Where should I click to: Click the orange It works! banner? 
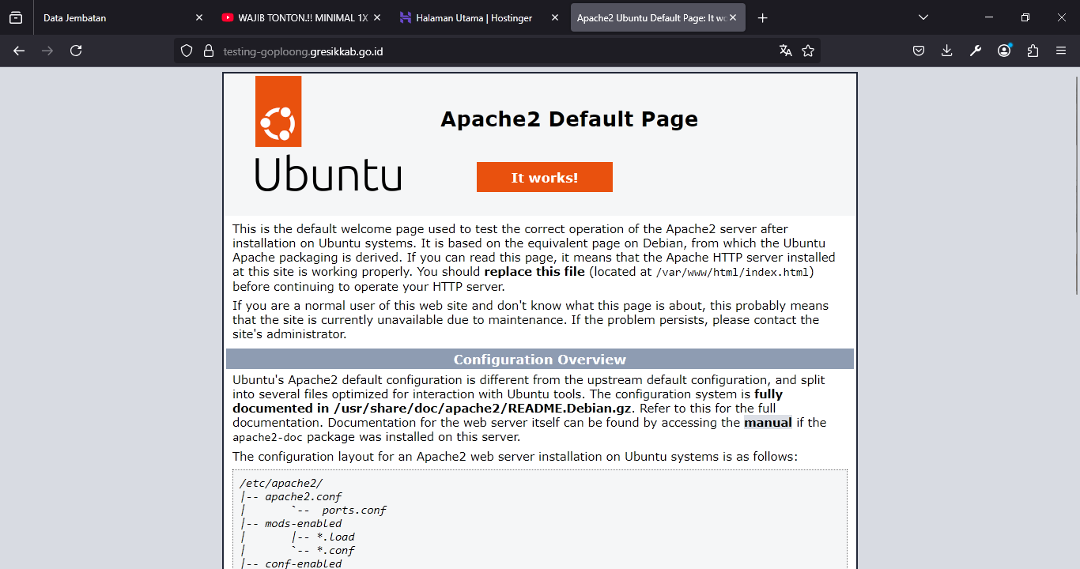(x=545, y=177)
